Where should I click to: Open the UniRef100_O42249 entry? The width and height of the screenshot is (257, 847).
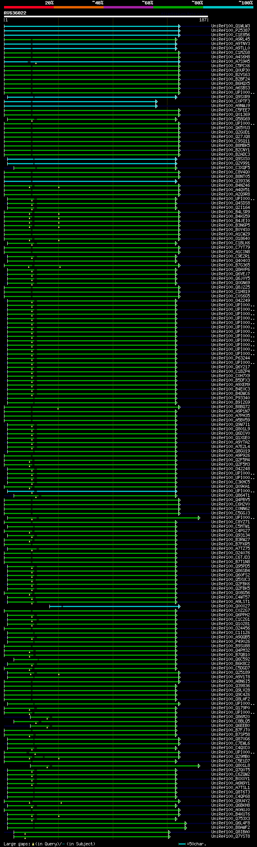point(231,301)
